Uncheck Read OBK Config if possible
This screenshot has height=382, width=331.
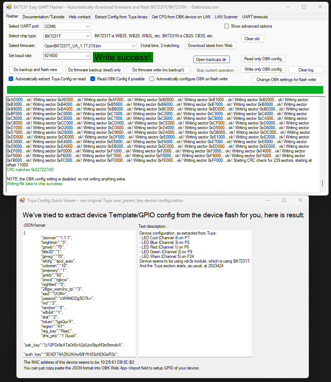coord(93,79)
